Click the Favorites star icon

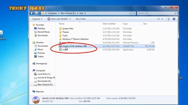coord(34,25)
